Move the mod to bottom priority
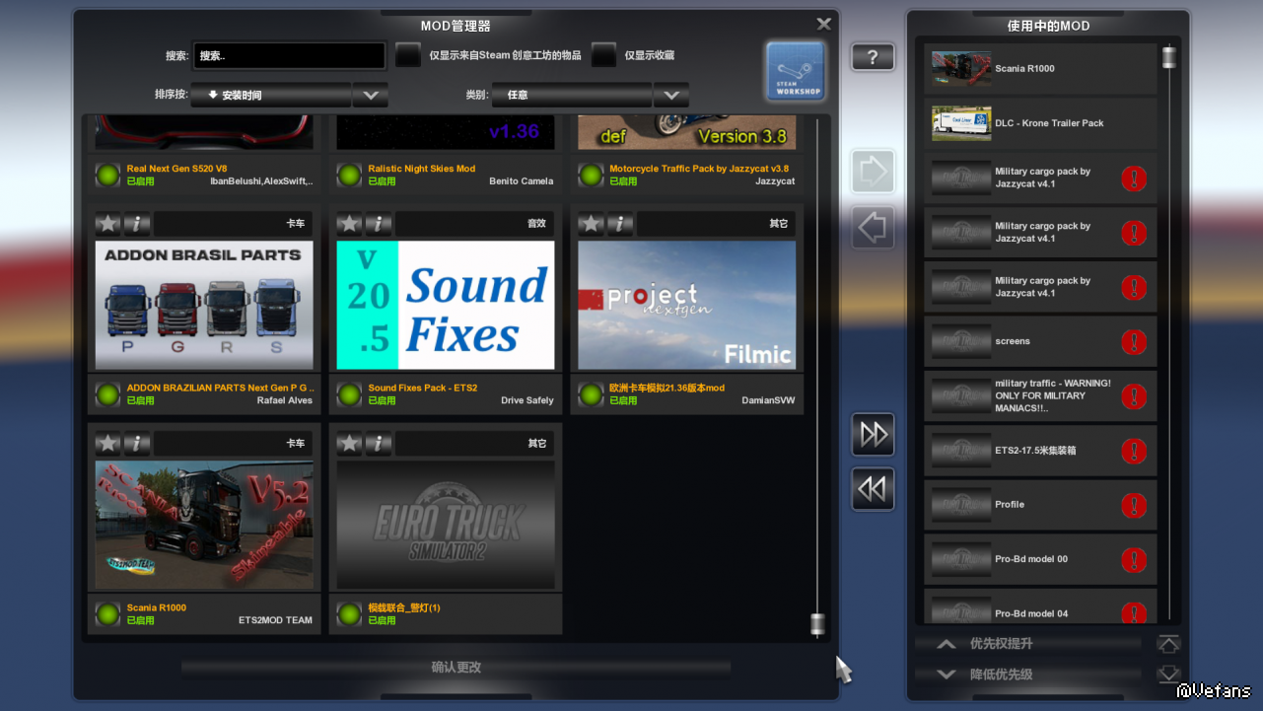This screenshot has width=1263, height=711. pyautogui.click(x=1168, y=675)
